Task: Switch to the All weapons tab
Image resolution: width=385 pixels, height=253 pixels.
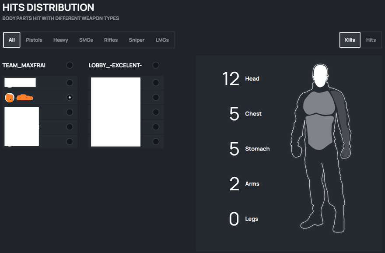Action: click(12, 40)
